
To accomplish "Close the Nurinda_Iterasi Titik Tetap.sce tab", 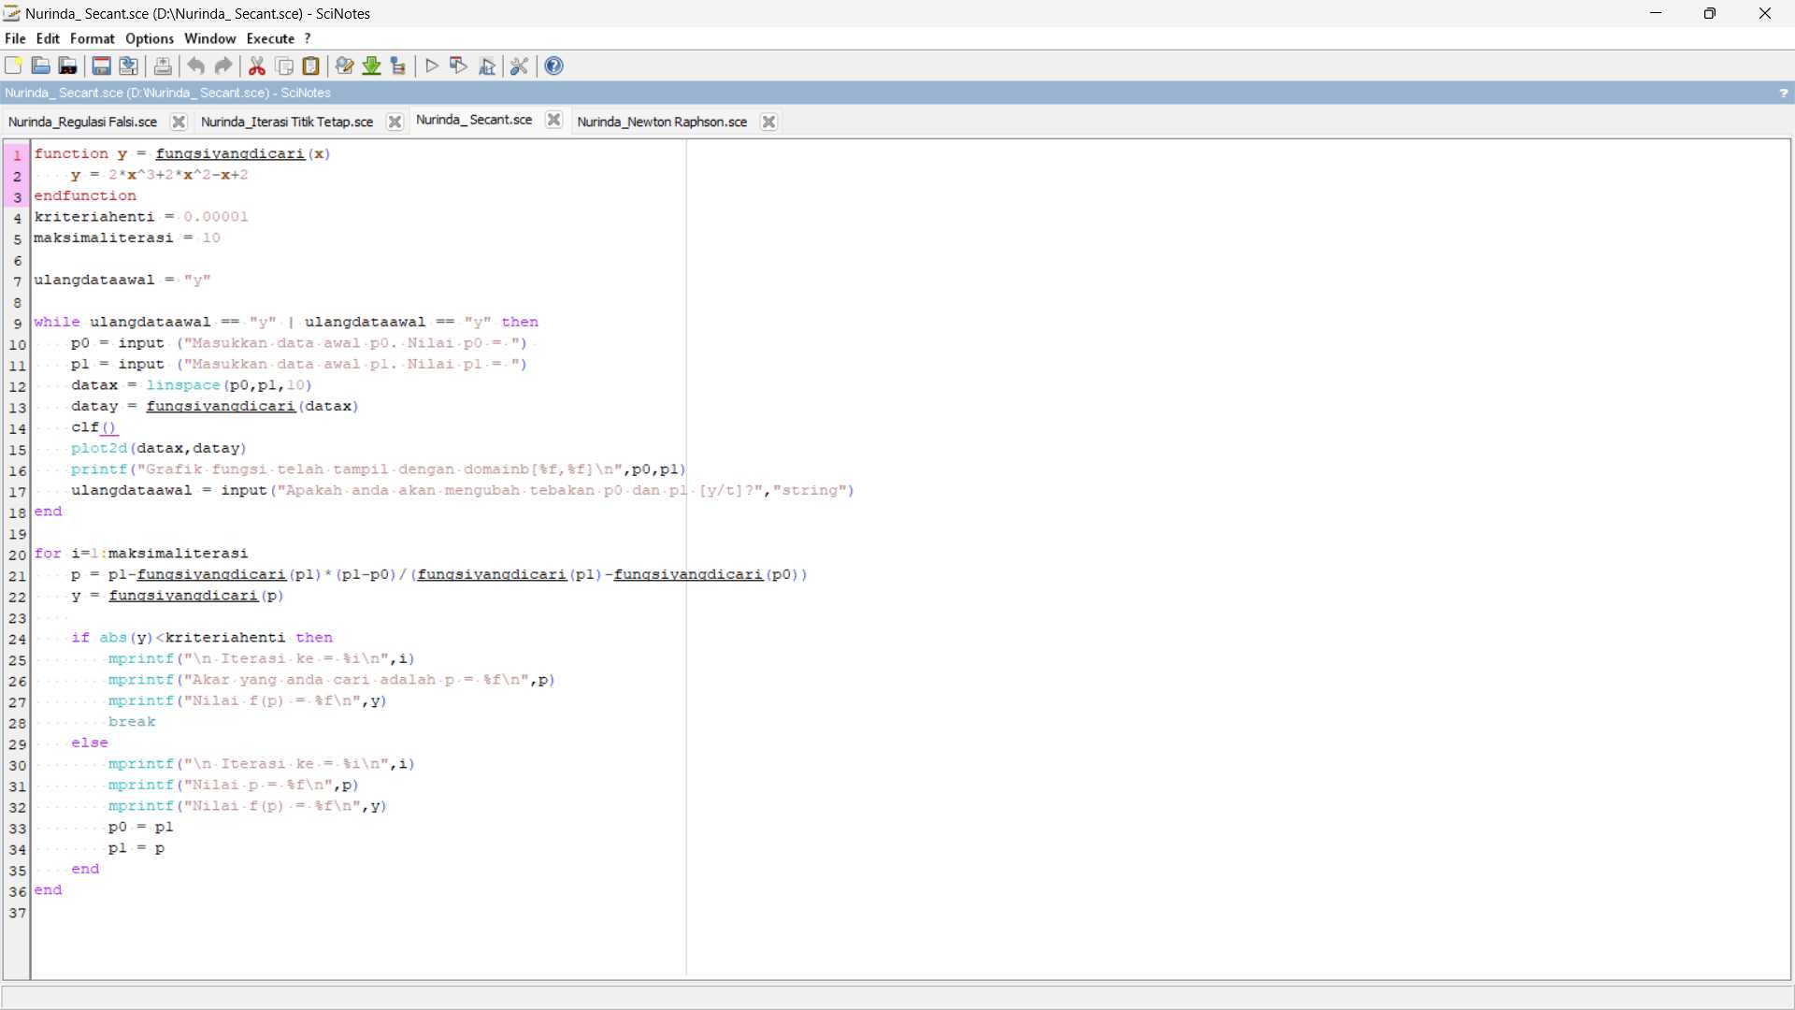I will tap(395, 123).
